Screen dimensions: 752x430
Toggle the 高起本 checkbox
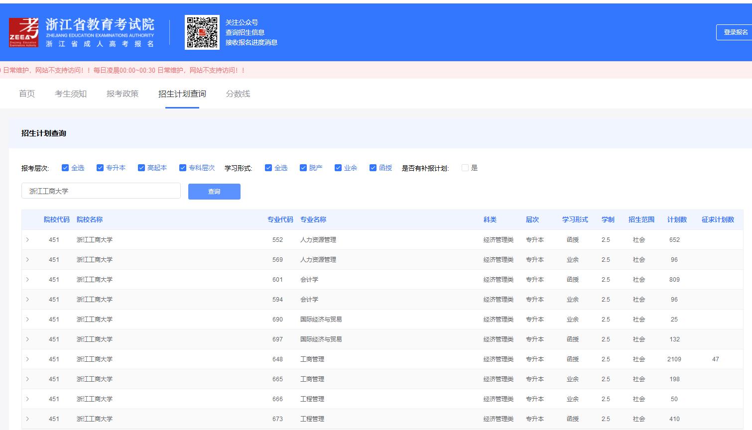[141, 168]
